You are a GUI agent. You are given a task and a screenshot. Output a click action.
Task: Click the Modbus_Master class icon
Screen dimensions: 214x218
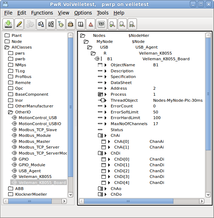[x=14, y=141]
